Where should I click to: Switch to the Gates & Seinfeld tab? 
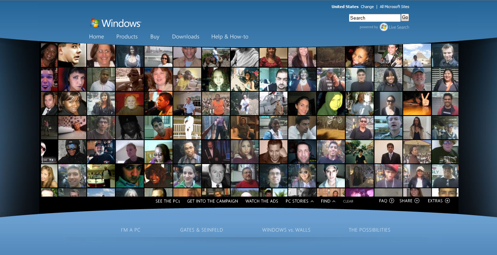(x=202, y=230)
